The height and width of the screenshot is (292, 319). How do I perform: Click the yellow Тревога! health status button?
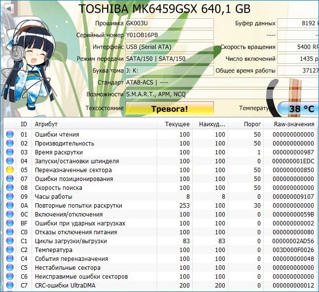point(170,109)
